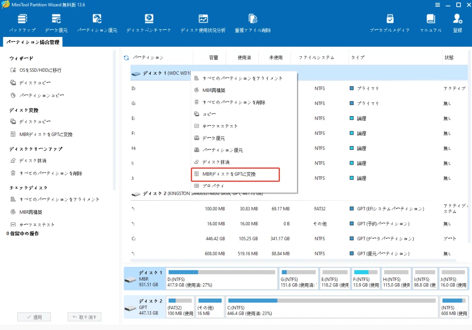Viewport: 472px width, 330px height.
Task: Open パーティションコピー wizard
Action: point(37,96)
